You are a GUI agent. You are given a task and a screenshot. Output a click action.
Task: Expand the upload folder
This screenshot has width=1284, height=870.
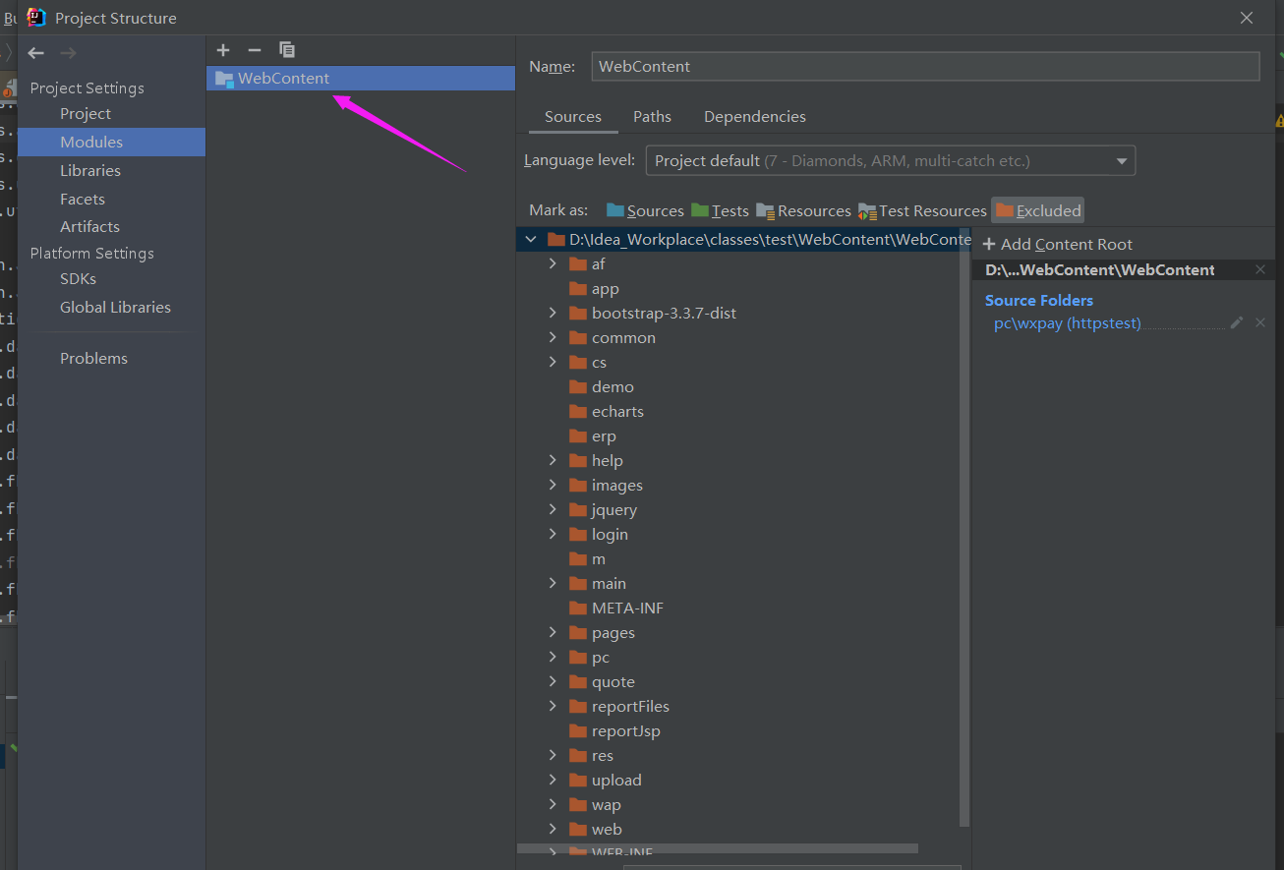point(553,780)
